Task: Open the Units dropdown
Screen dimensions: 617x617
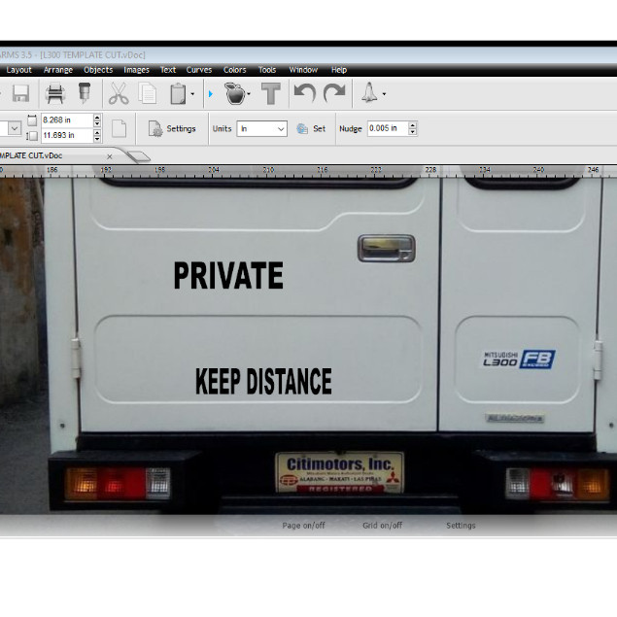Action: tap(262, 128)
